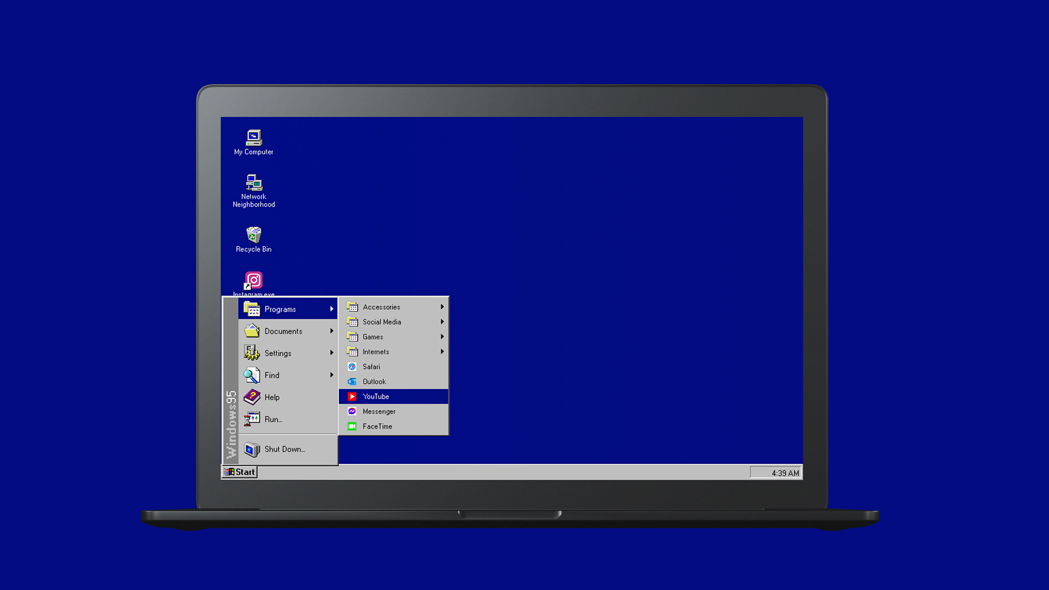Expand the Documents submenu arrow
This screenshot has height=590, width=1049.
click(332, 331)
